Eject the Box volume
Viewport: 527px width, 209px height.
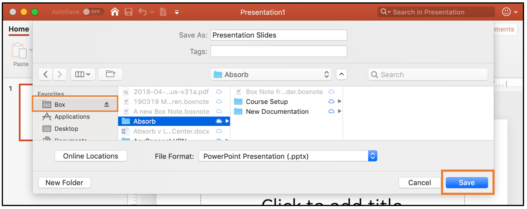(x=107, y=104)
